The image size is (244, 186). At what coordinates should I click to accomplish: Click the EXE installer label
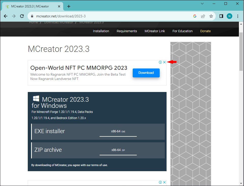point(50,131)
